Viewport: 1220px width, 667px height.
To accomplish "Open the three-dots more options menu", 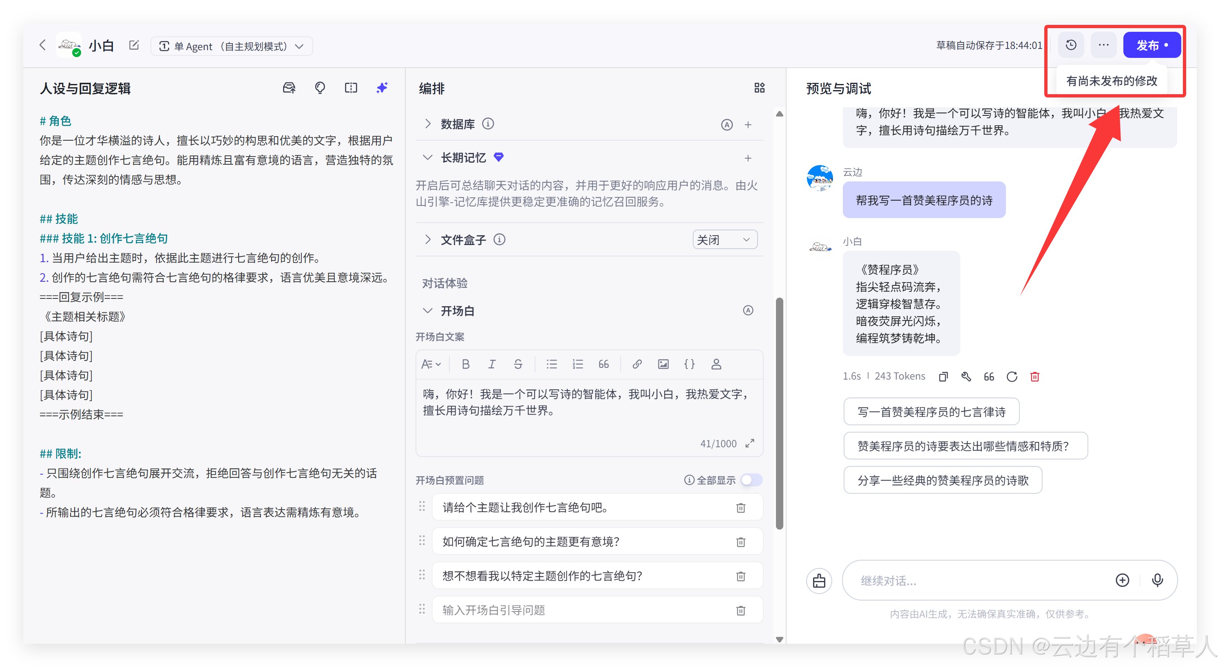I will (1103, 45).
